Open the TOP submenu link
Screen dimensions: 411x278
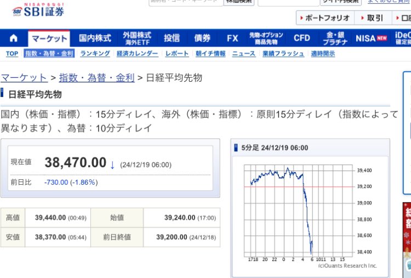coord(12,54)
